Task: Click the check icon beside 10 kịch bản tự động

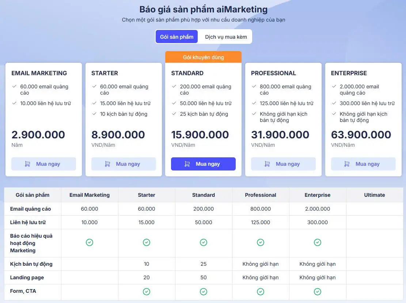Action: 95,114
